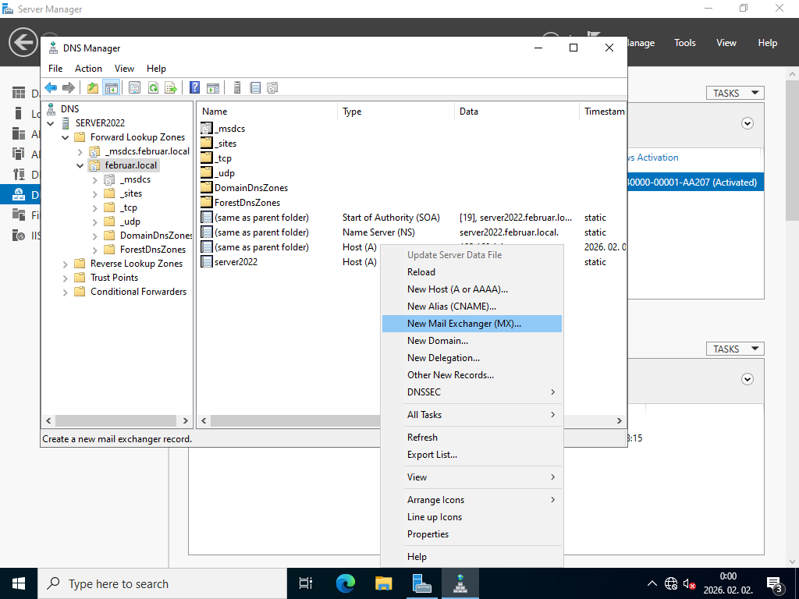Click the Refresh toolbar icon
Screen dimensions: 799x599
tap(154, 87)
